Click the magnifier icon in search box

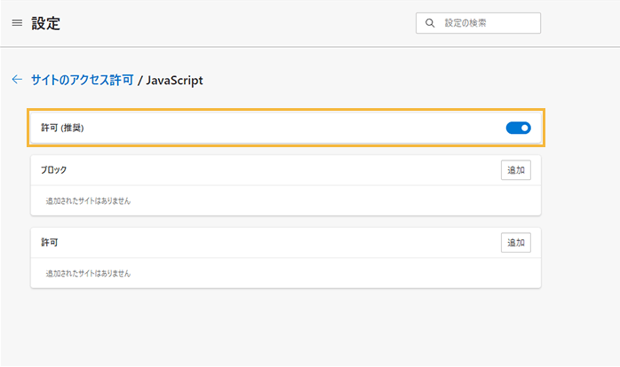click(x=430, y=23)
